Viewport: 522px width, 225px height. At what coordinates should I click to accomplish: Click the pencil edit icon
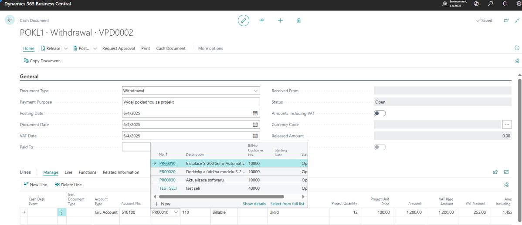point(244,20)
